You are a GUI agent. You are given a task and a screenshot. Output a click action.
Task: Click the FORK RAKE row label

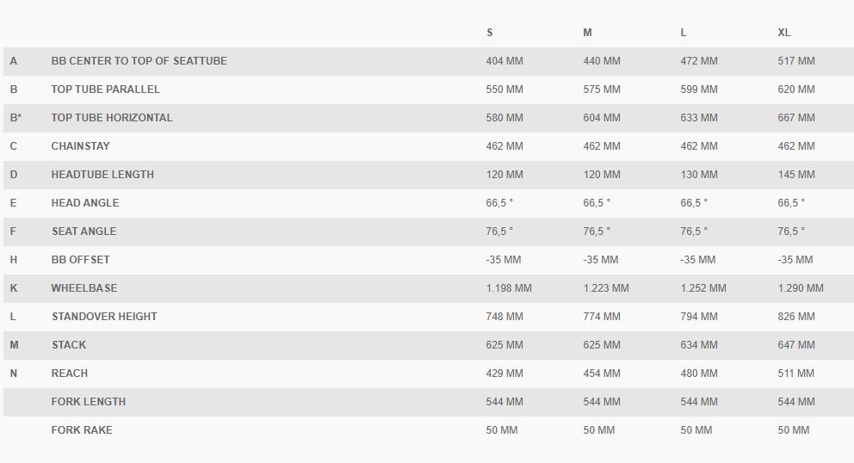[82, 429]
